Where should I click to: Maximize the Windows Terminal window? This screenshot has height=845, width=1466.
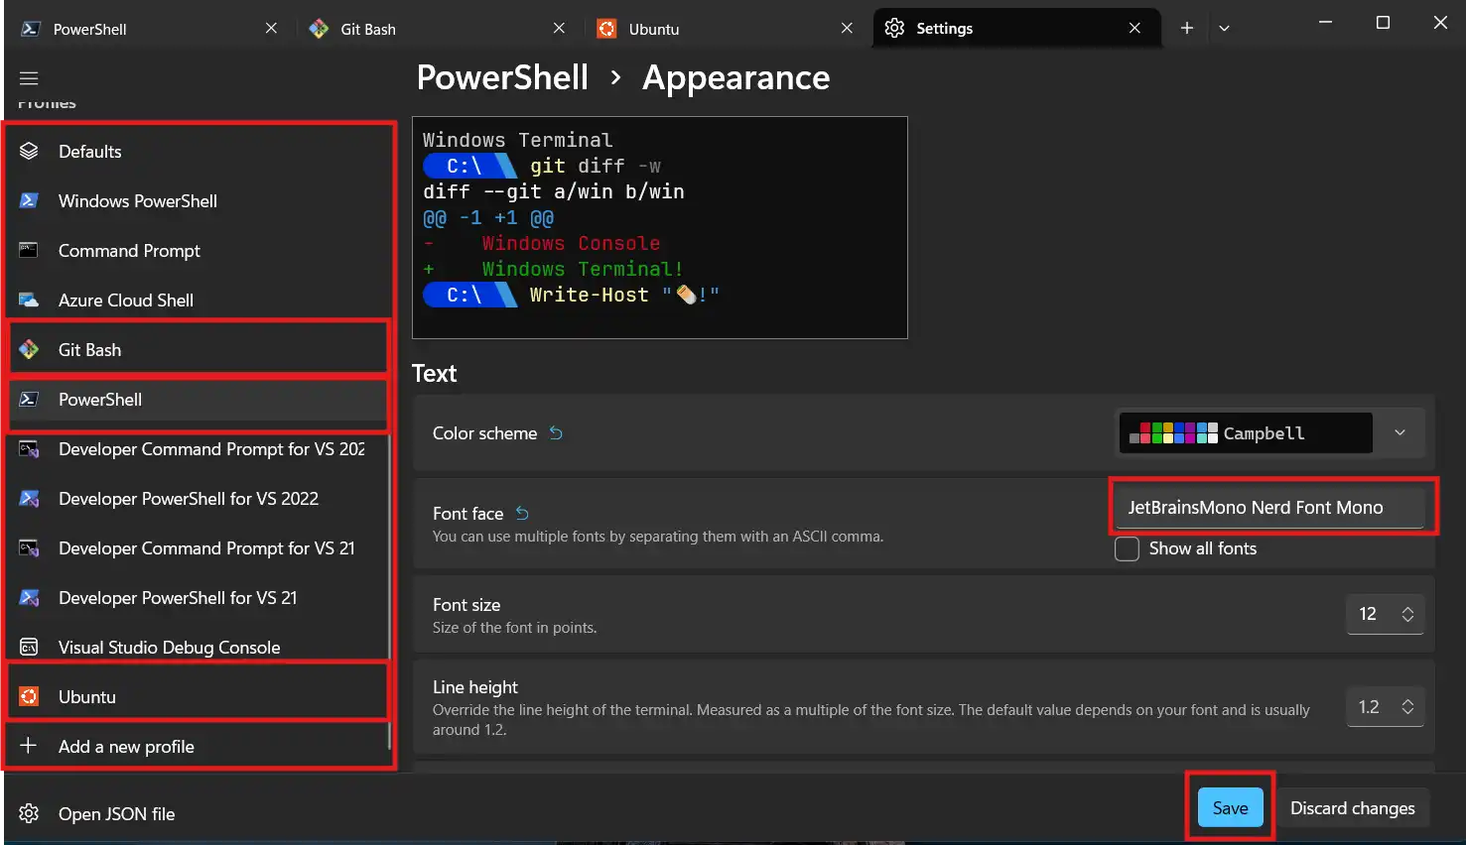tap(1383, 23)
